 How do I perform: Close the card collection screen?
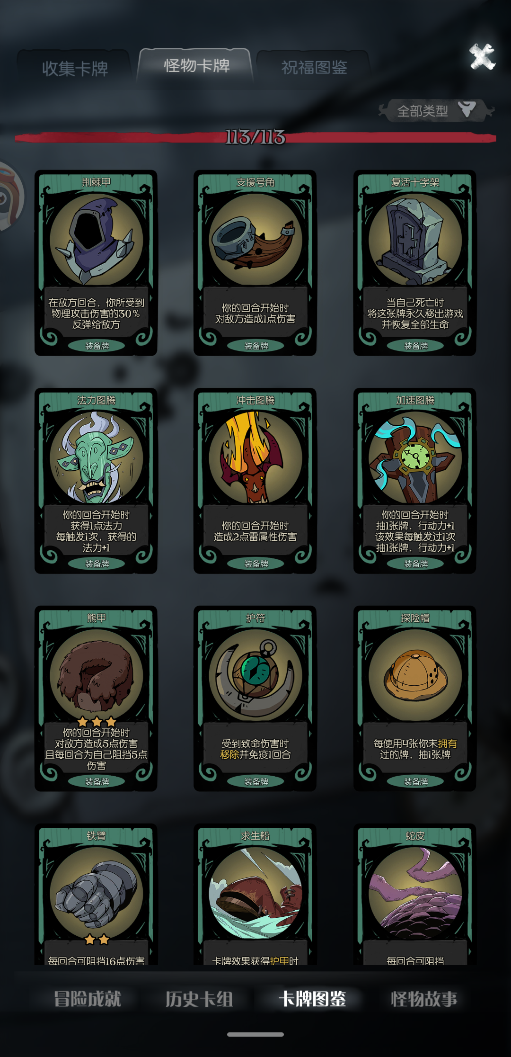point(482,57)
